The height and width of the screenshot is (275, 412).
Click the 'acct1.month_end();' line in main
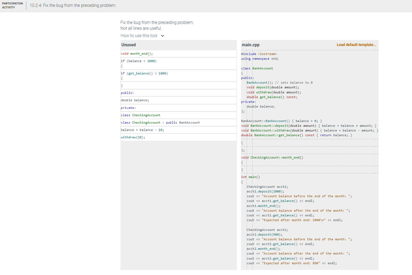pos(264,206)
